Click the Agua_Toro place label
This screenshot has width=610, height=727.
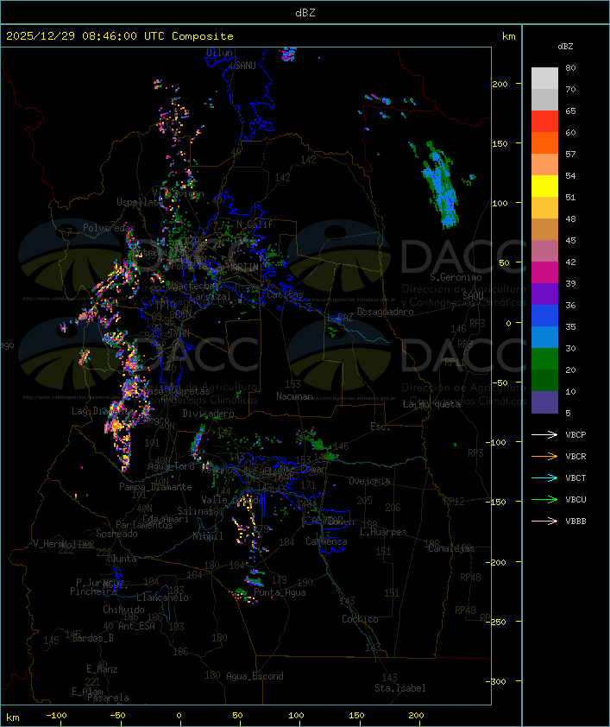[x=171, y=466]
